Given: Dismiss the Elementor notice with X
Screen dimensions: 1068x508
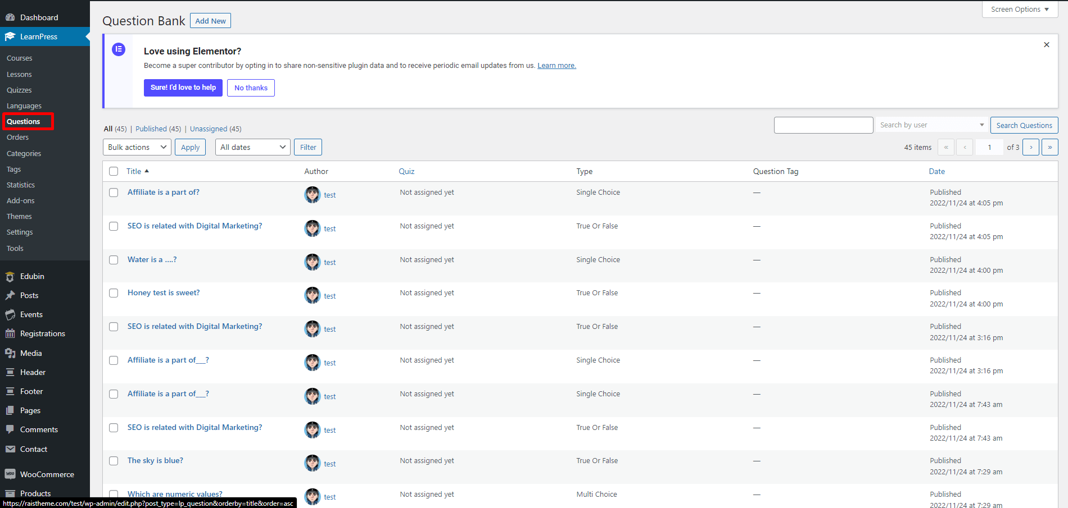Looking at the screenshot, I should [x=1046, y=45].
